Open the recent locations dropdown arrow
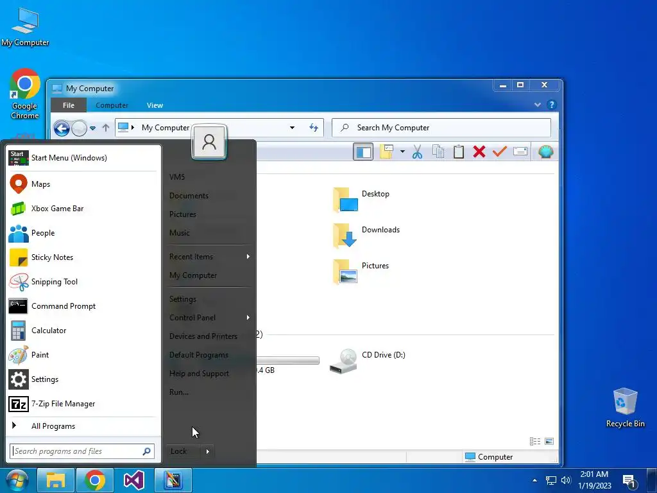This screenshot has width=657, height=493. pyautogui.click(x=92, y=128)
